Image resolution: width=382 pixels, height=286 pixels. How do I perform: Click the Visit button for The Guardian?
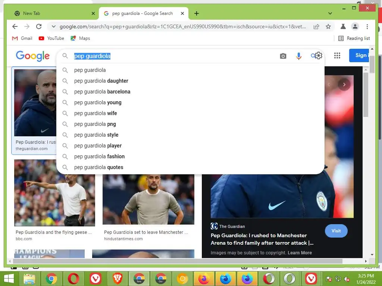[x=336, y=231]
